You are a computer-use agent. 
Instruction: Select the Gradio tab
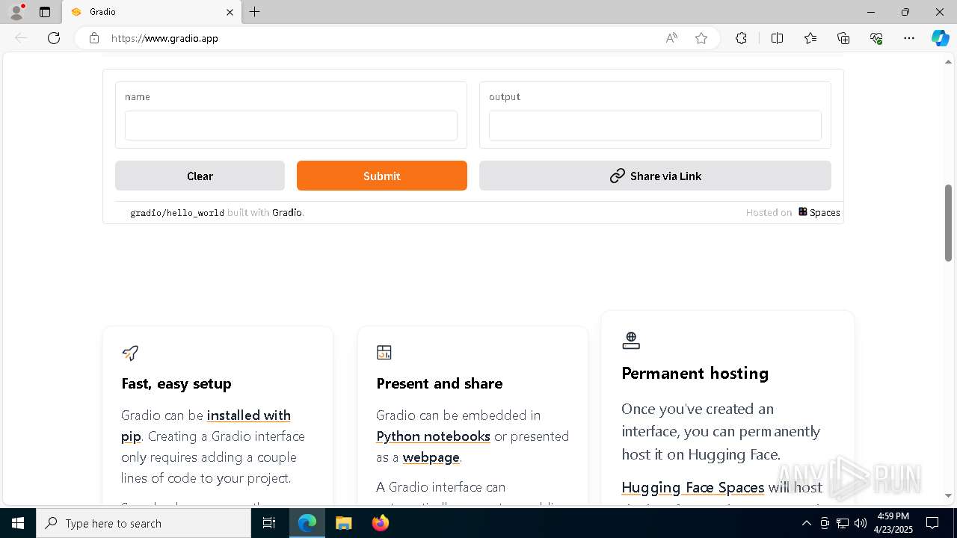click(x=152, y=12)
